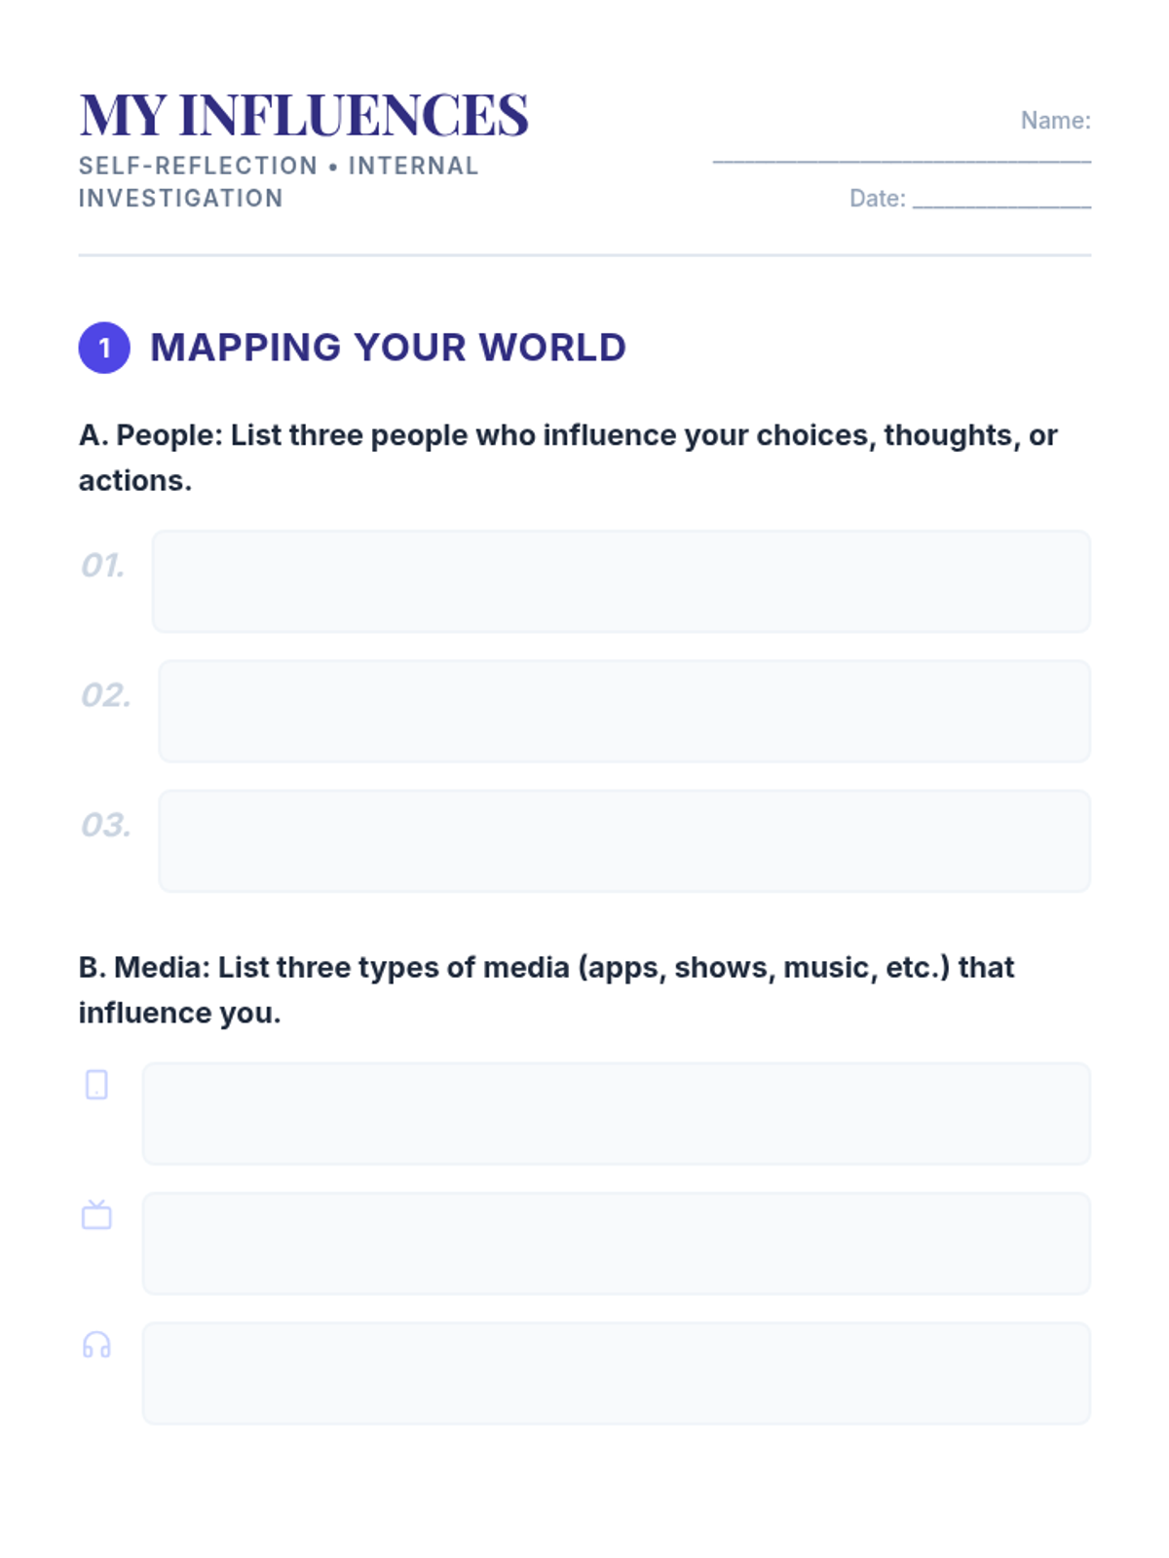Click the MY INFLUENCES title

coord(304,115)
